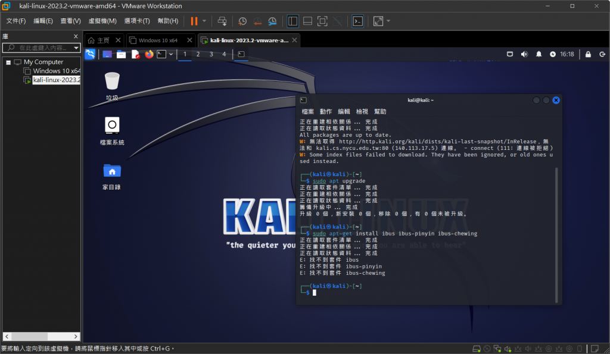Open the 文件(F) menu

(16, 21)
